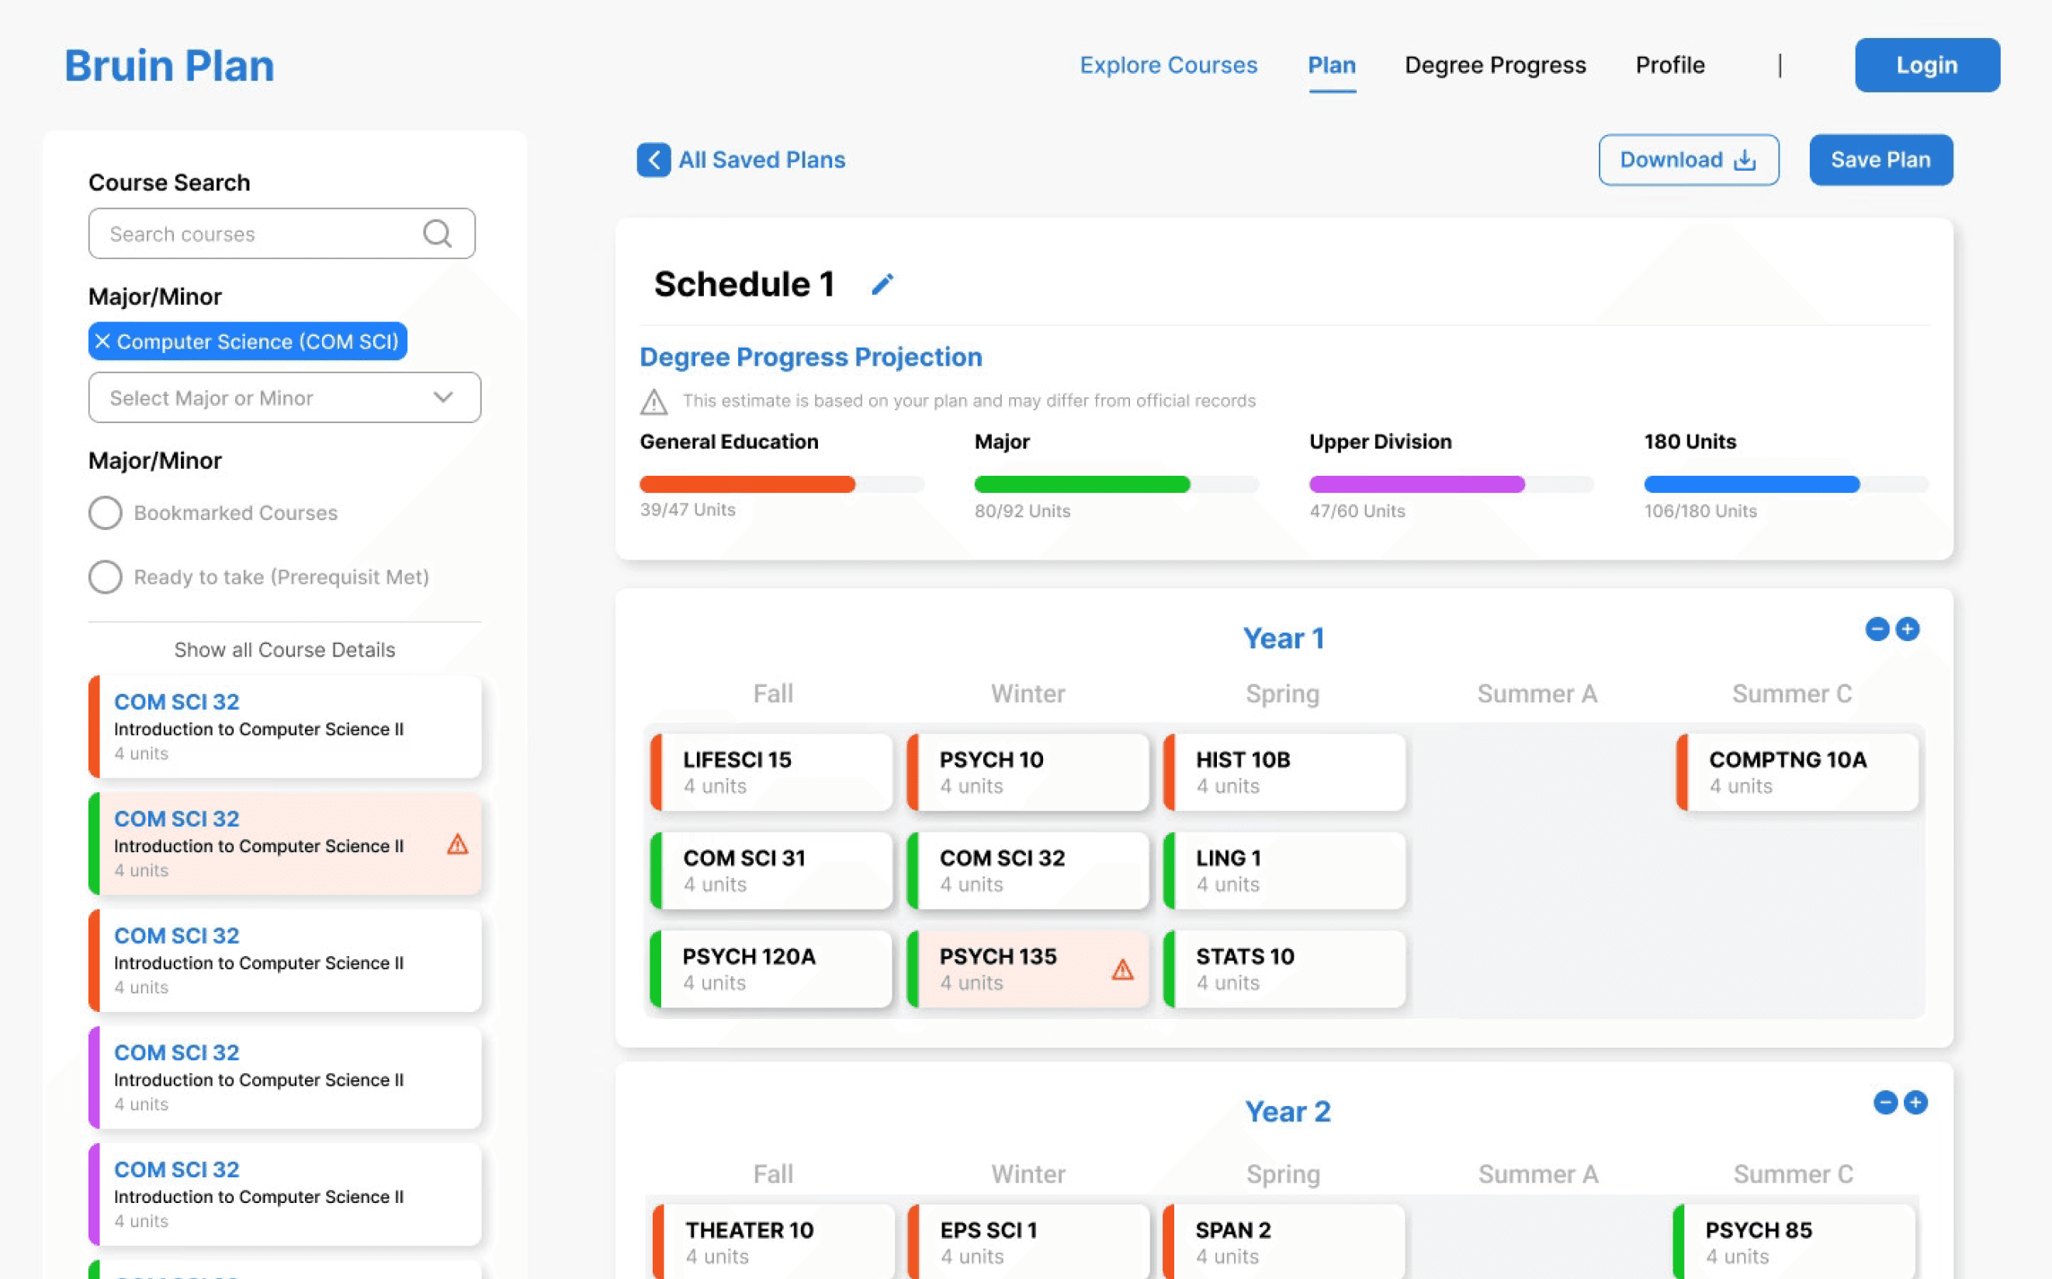Select the Bookmarked Courses radio option
Image resolution: width=2052 pixels, height=1279 pixels.
tap(106, 513)
